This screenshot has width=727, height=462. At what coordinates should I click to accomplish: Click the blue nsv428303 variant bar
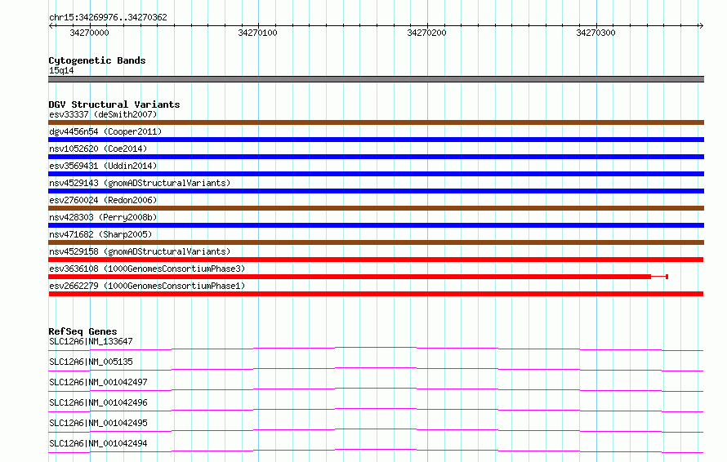376,225
